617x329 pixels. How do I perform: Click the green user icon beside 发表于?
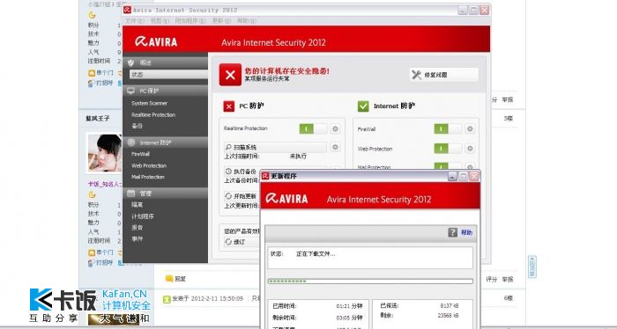tap(167, 299)
